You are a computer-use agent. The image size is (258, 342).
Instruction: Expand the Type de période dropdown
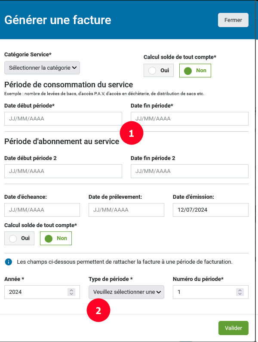126,292
